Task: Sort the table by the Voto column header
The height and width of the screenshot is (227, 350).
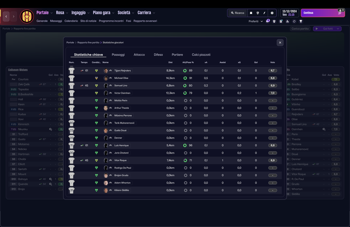Action: pyautogui.click(x=273, y=62)
